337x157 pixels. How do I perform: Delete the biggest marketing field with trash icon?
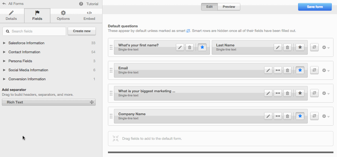click(x=287, y=93)
